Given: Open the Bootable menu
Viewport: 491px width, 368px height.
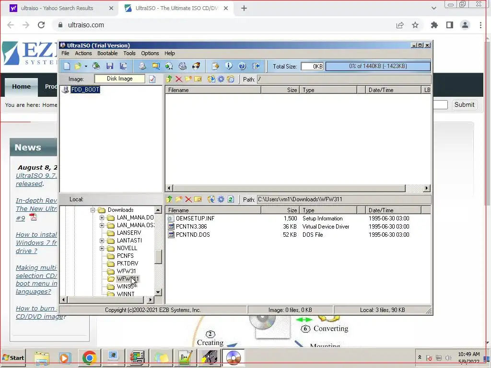Looking at the screenshot, I should (107, 53).
